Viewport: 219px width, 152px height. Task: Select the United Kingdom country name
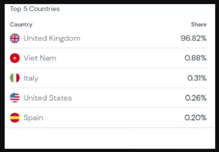coord(52,38)
